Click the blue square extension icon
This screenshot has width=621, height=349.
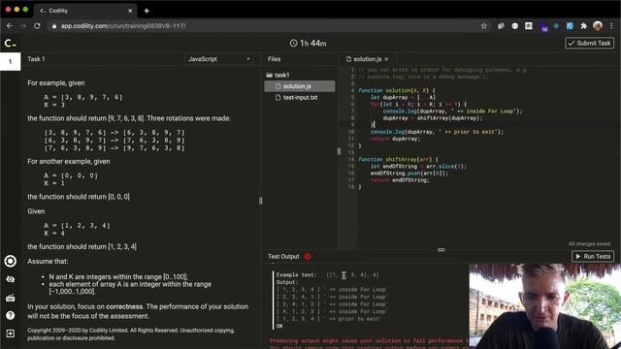point(570,26)
